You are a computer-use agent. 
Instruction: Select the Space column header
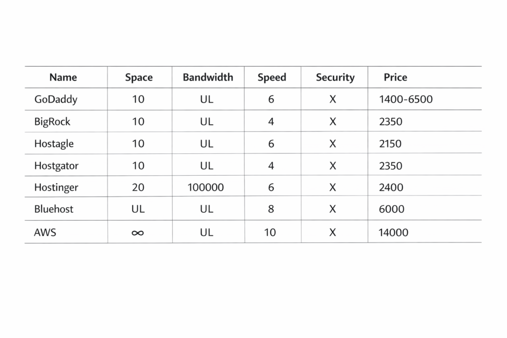(139, 77)
